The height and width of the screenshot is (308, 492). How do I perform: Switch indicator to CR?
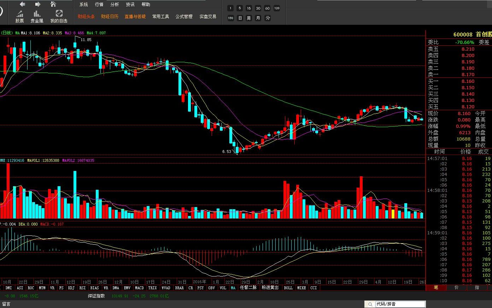click(x=191, y=288)
